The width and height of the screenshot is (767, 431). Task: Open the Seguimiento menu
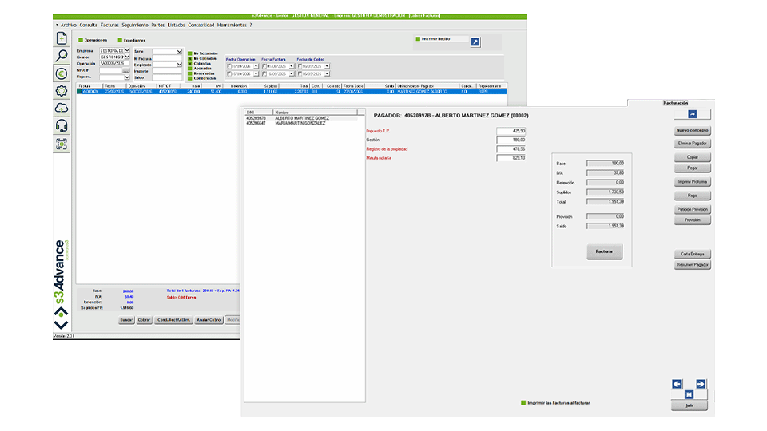pyautogui.click(x=135, y=25)
